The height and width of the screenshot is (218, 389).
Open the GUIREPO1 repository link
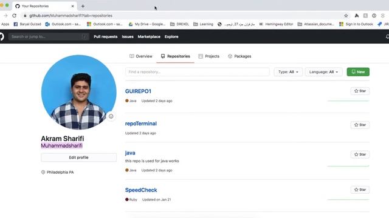(x=138, y=91)
